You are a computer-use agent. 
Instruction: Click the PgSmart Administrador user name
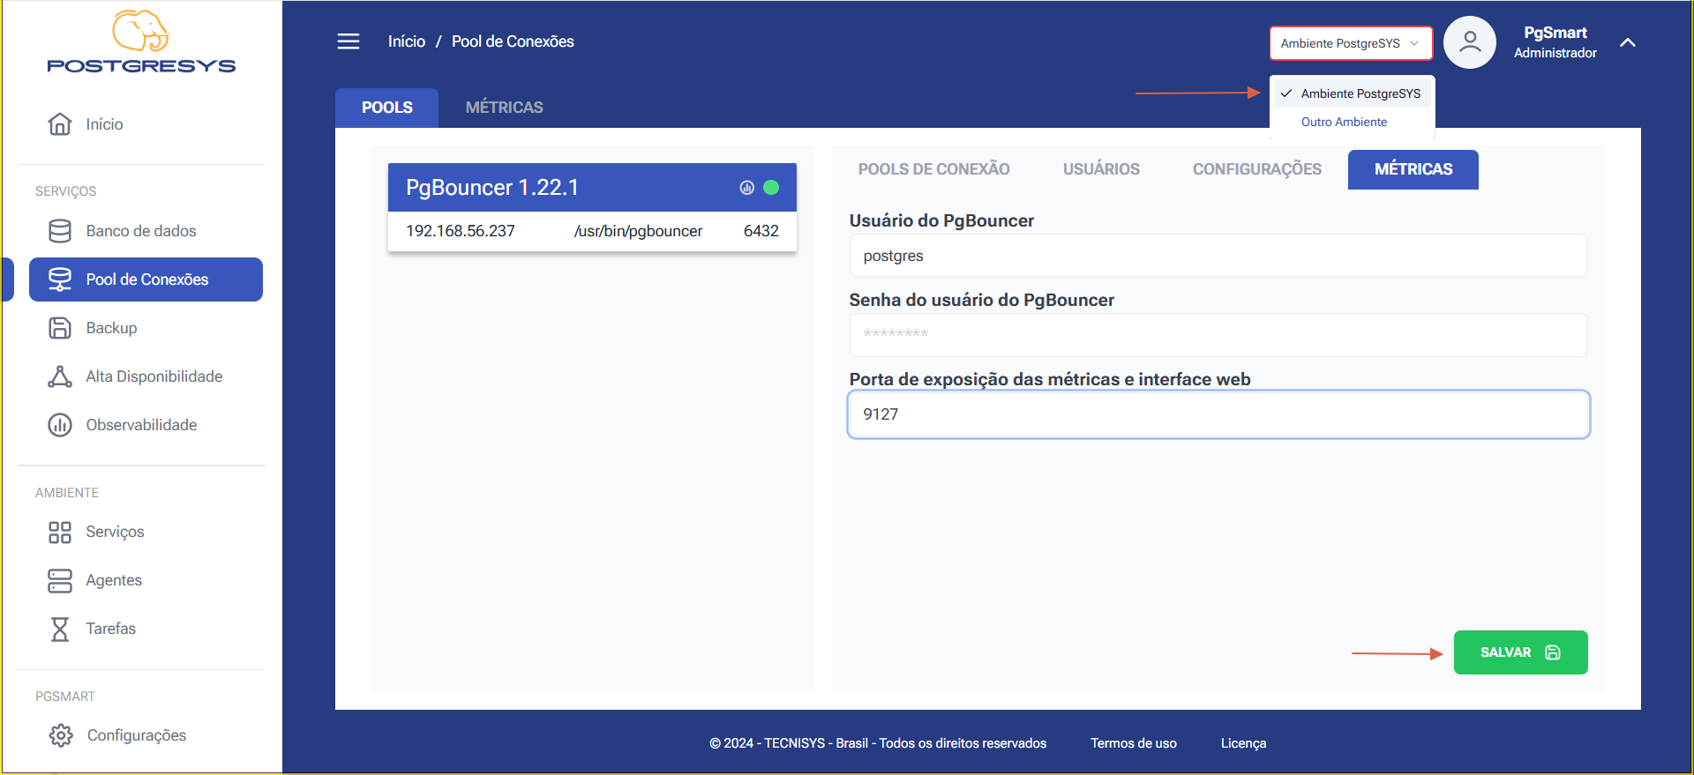pos(1555,42)
